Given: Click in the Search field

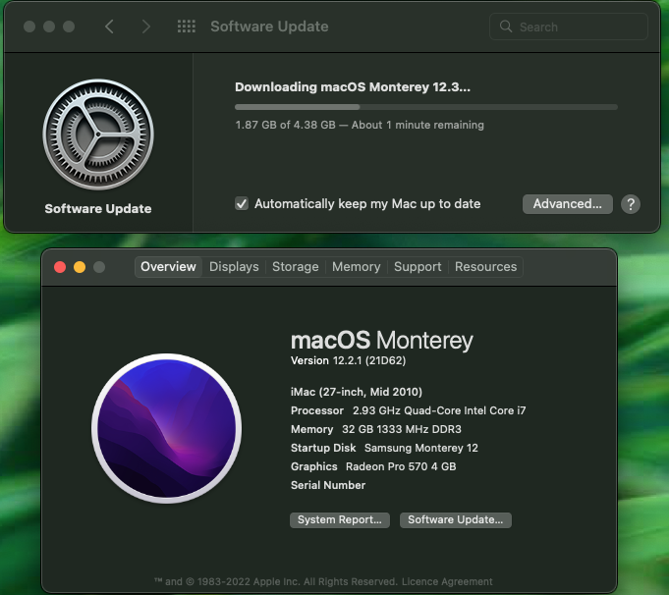Looking at the screenshot, I should [x=569, y=27].
